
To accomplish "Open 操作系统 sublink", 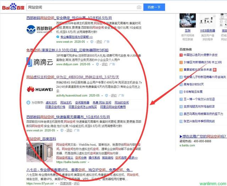I will (94, 158).
